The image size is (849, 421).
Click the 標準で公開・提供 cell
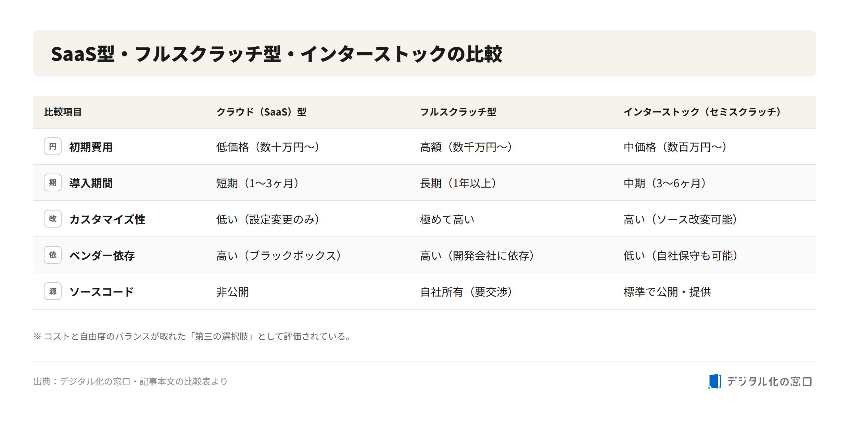coord(667,292)
